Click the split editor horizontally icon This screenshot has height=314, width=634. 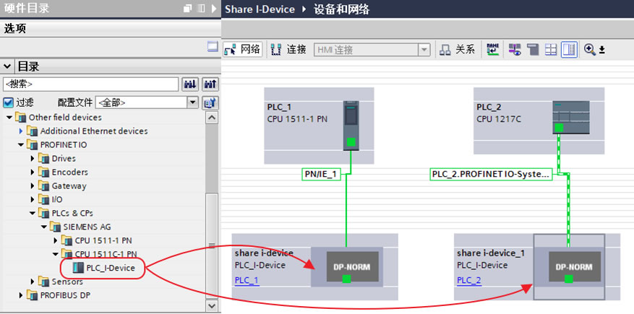(x=551, y=50)
